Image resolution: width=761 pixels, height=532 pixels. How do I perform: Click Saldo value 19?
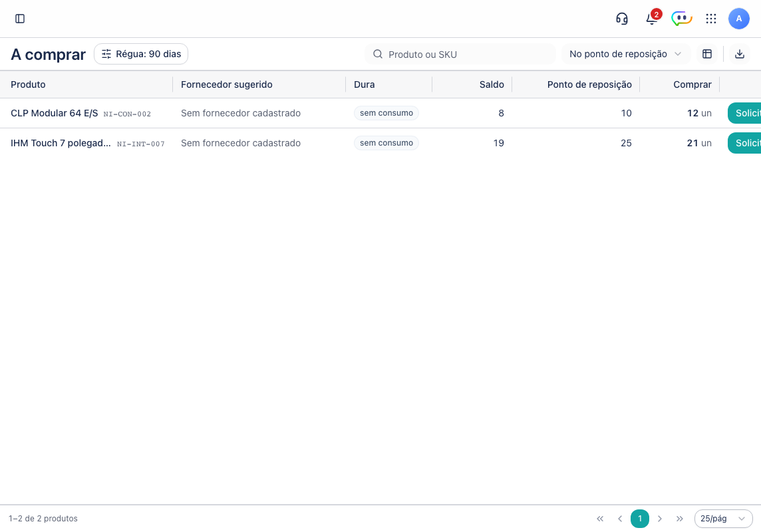click(498, 143)
